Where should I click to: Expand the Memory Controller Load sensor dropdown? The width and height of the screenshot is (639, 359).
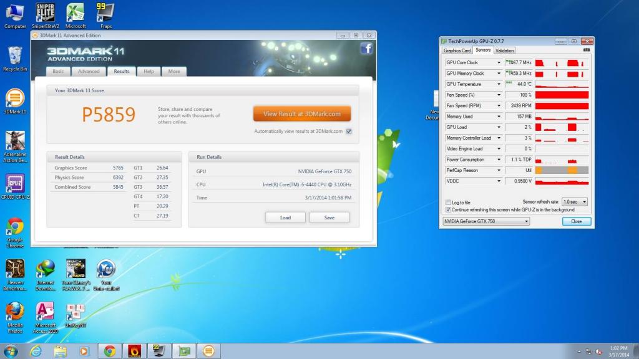(x=499, y=138)
